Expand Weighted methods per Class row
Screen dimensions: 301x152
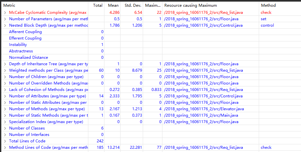click(5, 70)
